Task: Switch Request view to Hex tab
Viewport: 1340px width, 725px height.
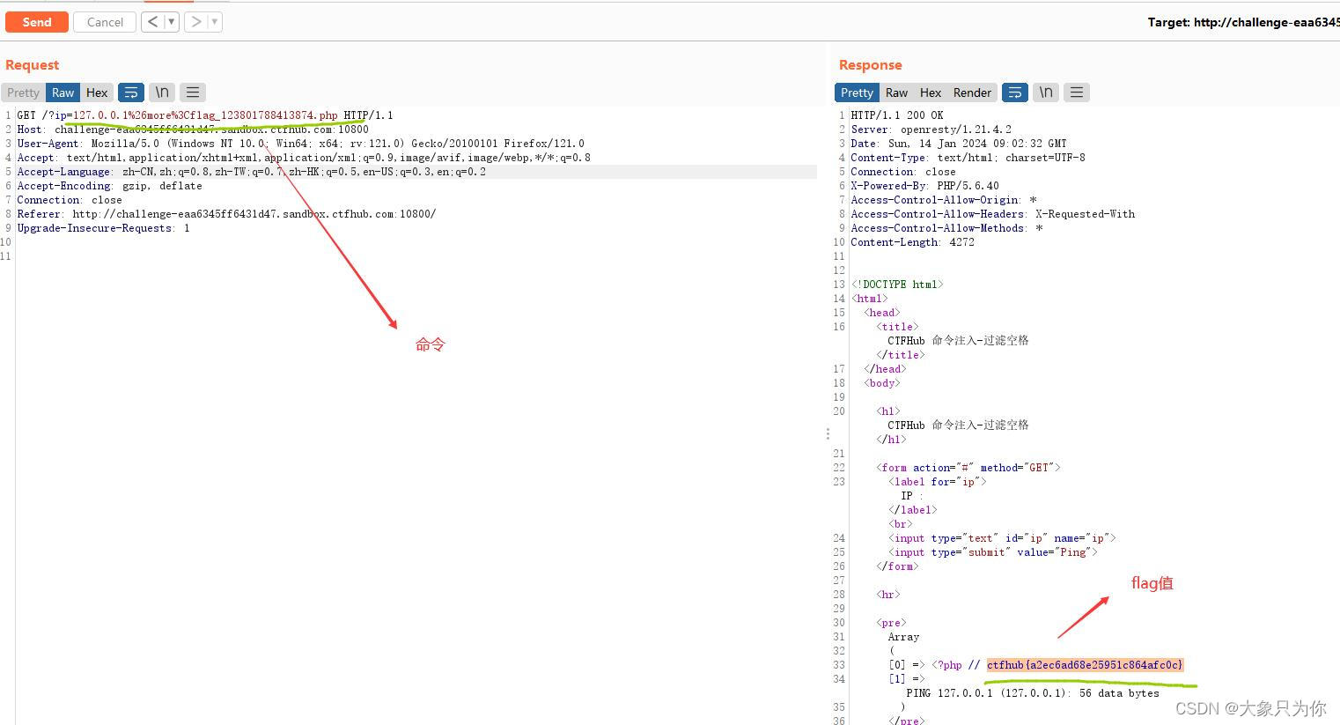Action: 97,92
